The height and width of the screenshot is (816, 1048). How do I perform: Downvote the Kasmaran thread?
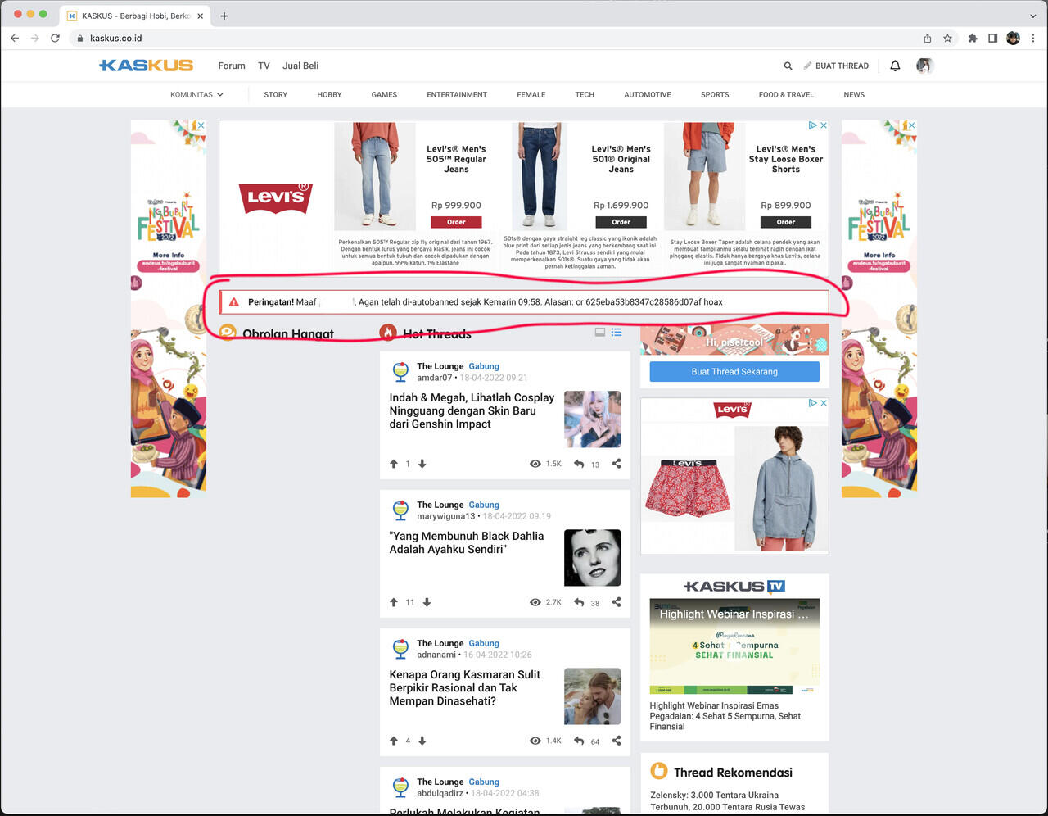(422, 741)
